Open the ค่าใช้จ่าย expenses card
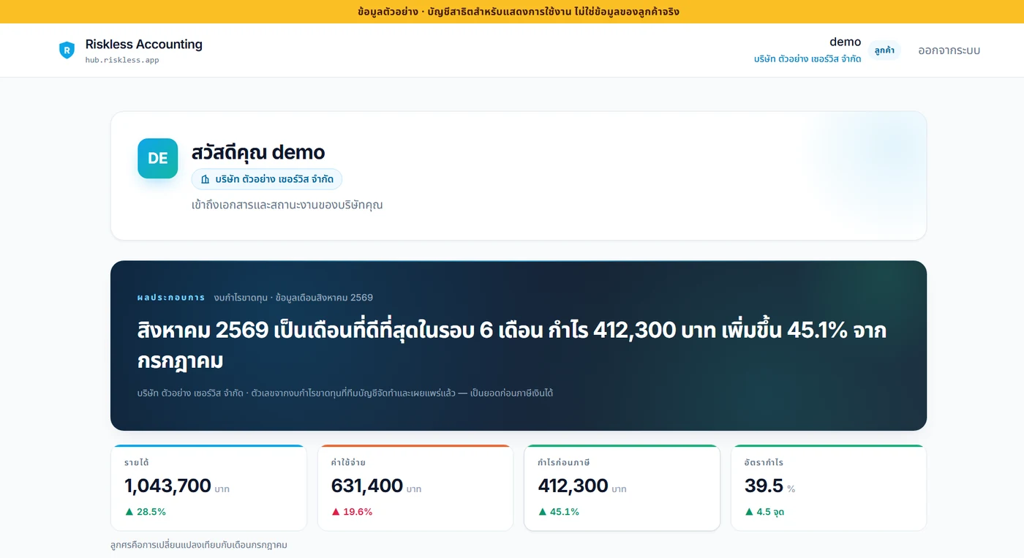This screenshot has width=1024, height=558. click(415, 488)
